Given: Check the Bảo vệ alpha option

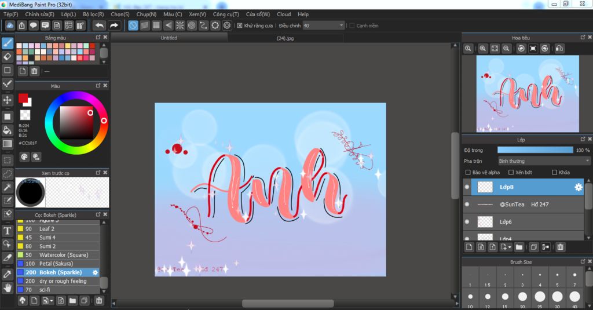Looking at the screenshot, I should (x=468, y=172).
